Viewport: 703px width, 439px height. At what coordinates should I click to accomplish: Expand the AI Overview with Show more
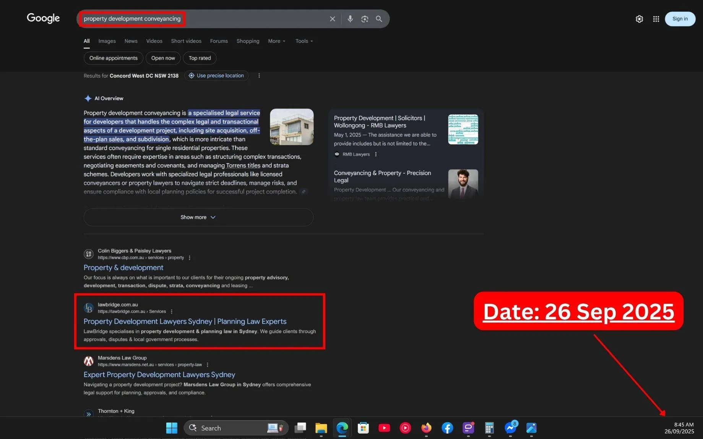(x=198, y=217)
